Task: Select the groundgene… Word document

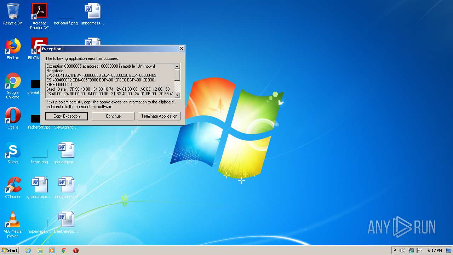Action: 66,153
